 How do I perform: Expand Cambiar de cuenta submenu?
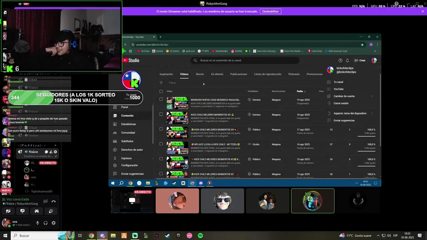(x=350, y=96)
